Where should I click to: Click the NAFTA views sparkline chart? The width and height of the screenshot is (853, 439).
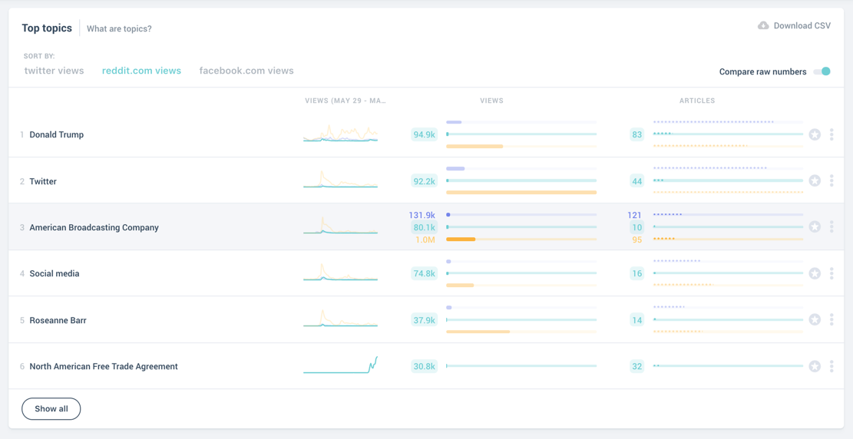(341, 365)
